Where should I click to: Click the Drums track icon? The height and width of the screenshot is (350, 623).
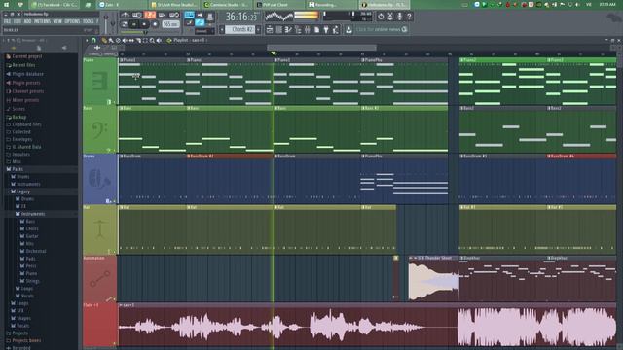[99, 179]
